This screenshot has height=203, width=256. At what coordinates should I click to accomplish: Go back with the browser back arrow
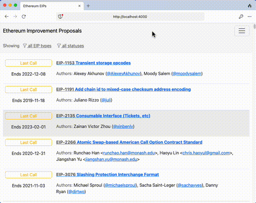7,17
